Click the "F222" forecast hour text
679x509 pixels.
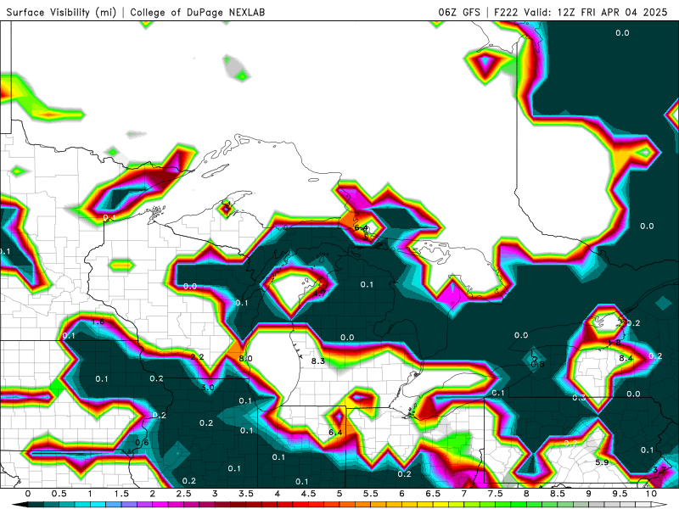coord(506,12)
